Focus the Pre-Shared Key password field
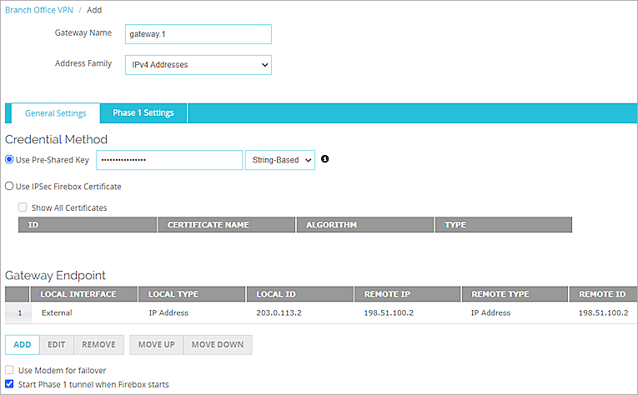This screenshot has height=395, width=638. coord(169,160)
